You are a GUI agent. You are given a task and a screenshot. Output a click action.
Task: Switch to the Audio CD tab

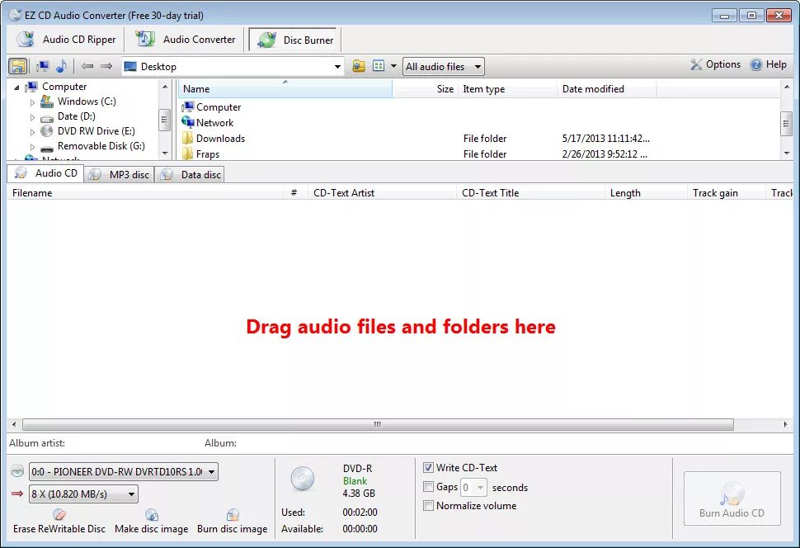pos(46,173)
